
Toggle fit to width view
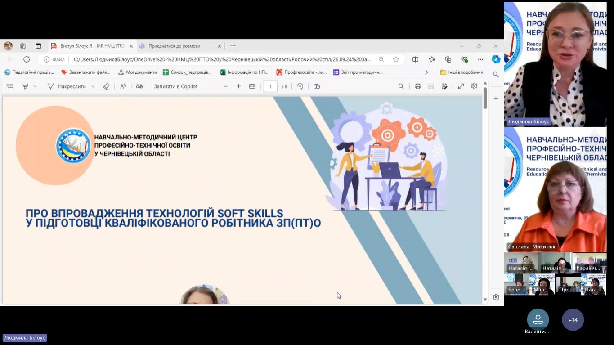coord(252,86)
